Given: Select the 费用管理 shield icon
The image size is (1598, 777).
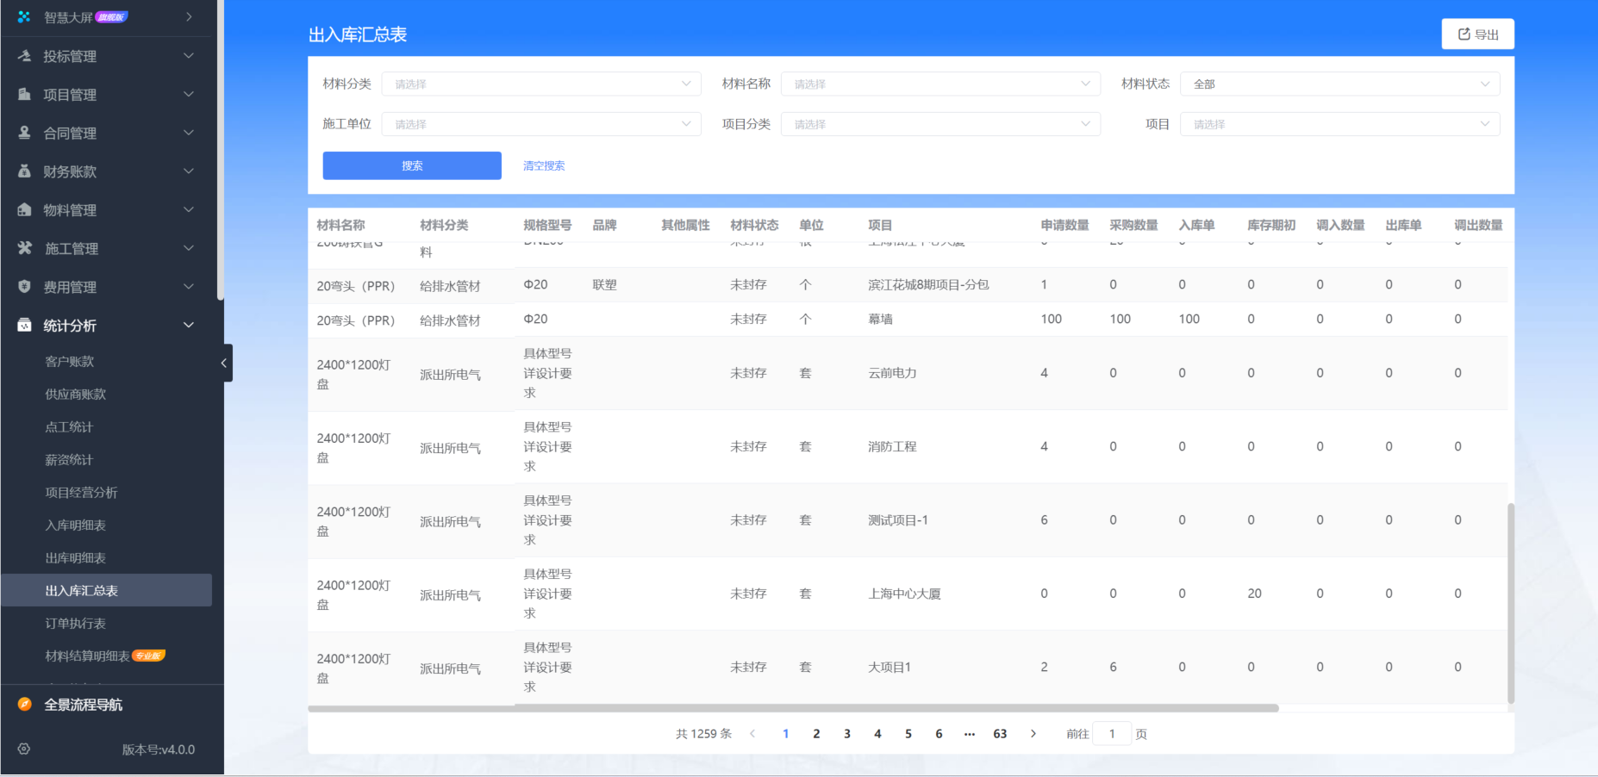Looking at the screenshot, I should (x=23, y=286).
